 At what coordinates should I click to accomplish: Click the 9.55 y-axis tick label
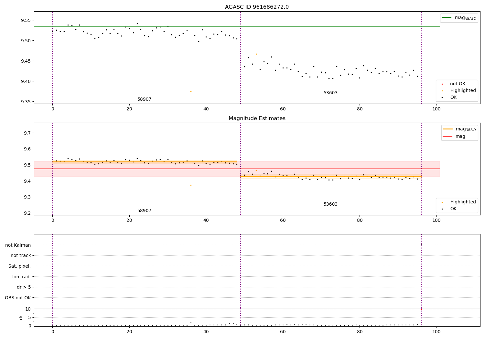click(26, 20)
